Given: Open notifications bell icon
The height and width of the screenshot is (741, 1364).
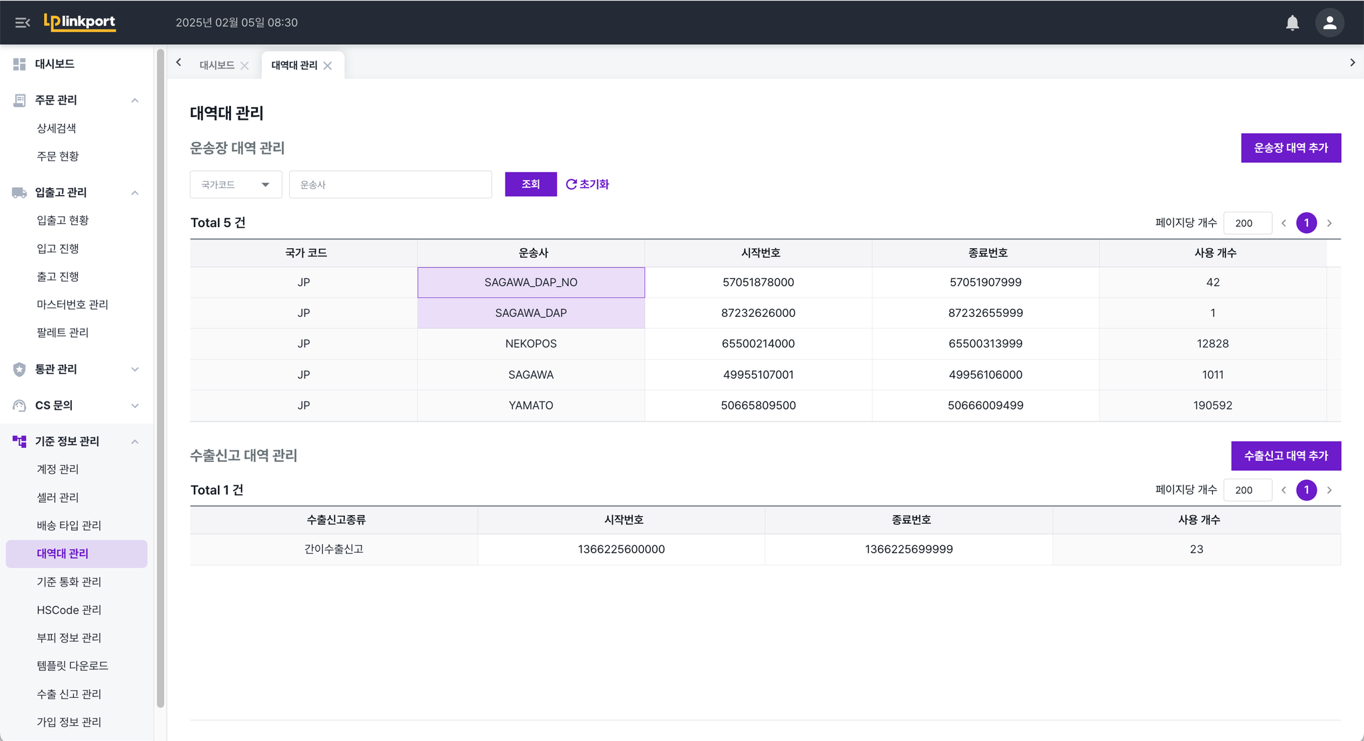Looking at the screenshot, I should pos(1292,23).
